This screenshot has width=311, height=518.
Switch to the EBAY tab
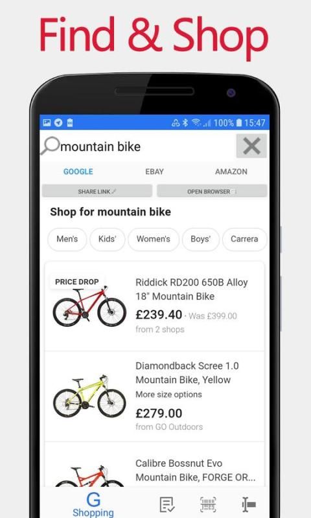[x=154, y=172]
